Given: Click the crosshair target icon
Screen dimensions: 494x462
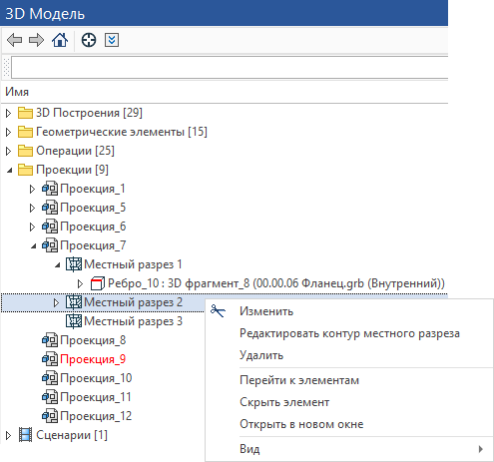Looking at the screenshot, I should (89, 40).
